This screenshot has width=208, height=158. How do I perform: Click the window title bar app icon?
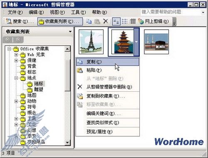5,5
